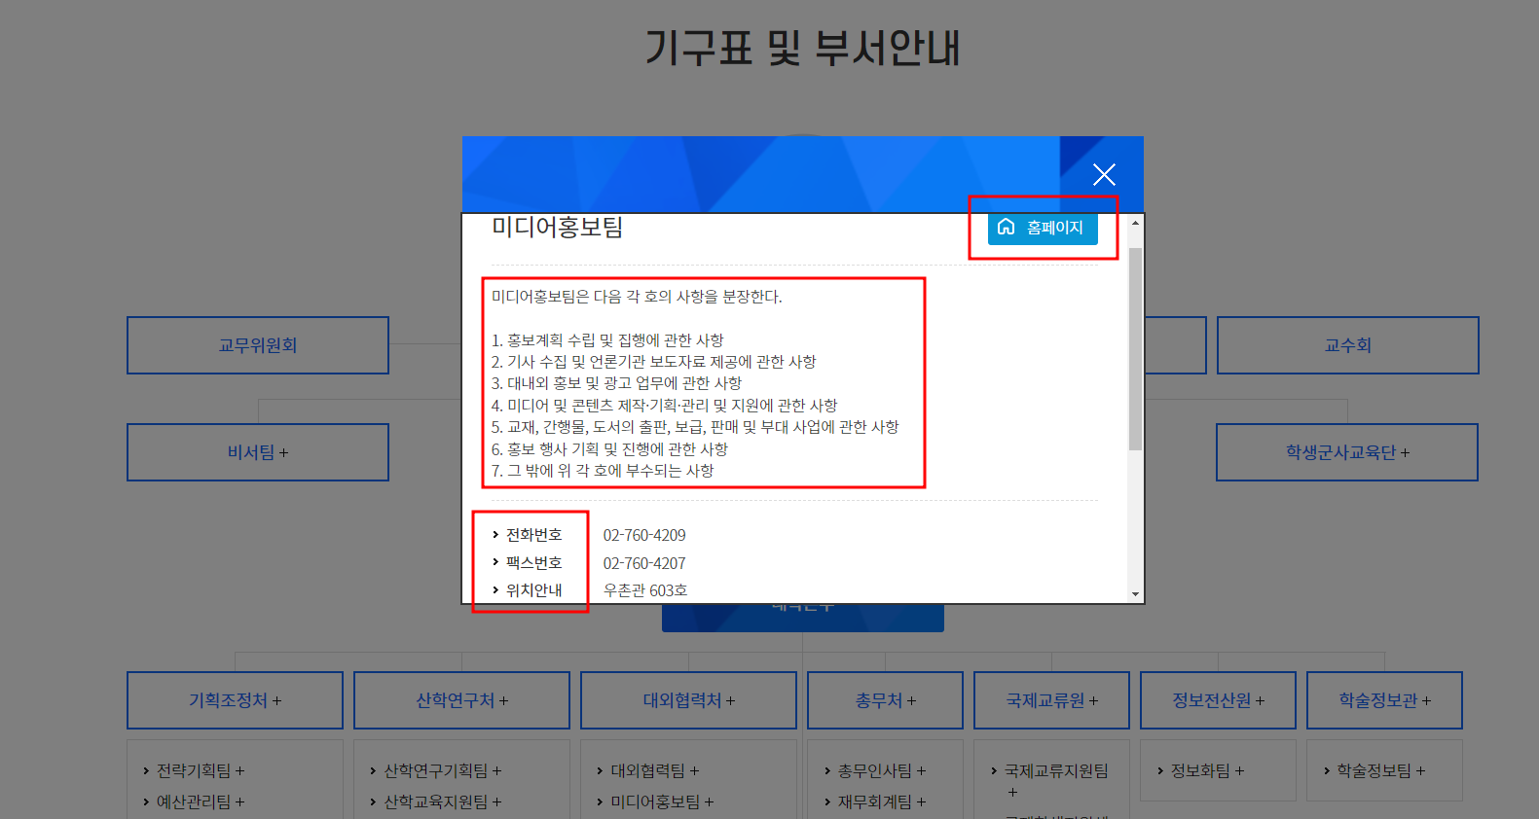Expand the 산학연구처 department
The height and width of the screenshot is (819, 1539).
pos(461,700)
